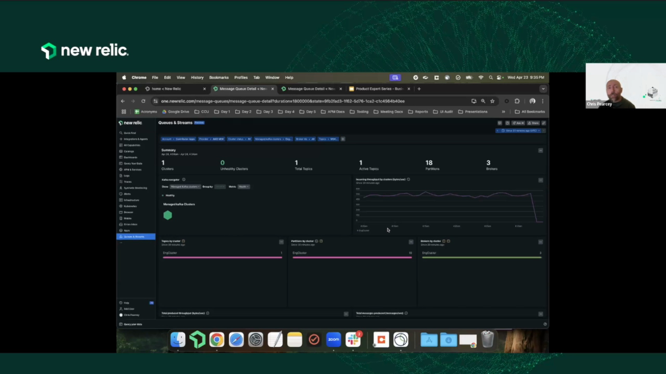Open the Bookmarks menu
Viewport: 666px width, 374px height.
click(x=219, y=78)
